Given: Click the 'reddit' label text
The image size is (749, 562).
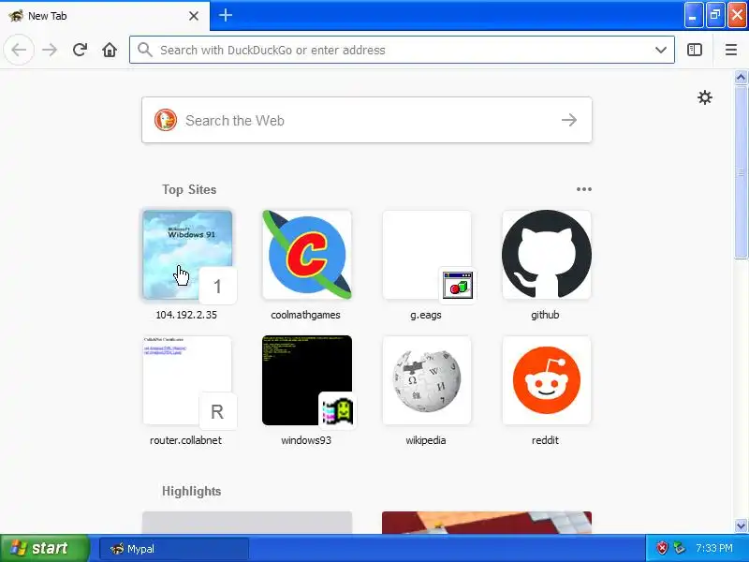Looking at the screenshot, I should (x=545, y=440).
